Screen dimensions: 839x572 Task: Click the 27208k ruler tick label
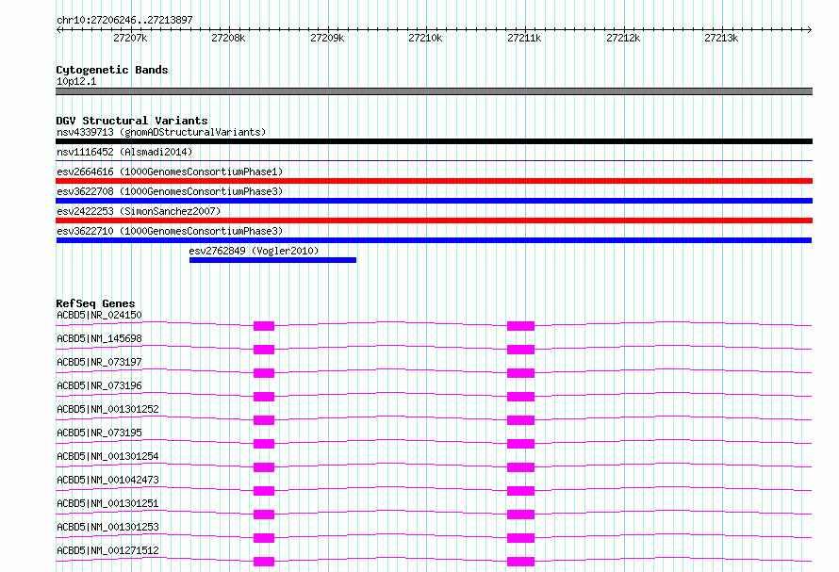228,38
